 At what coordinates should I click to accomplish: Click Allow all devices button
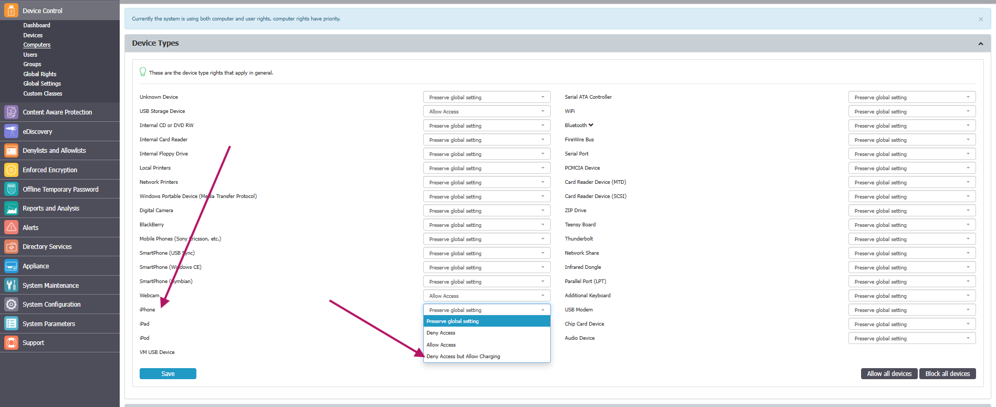[x=889, y=374]
